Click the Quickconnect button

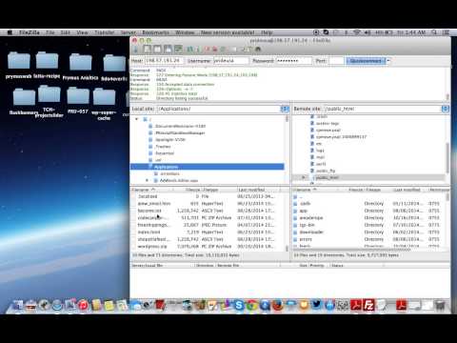366,61
